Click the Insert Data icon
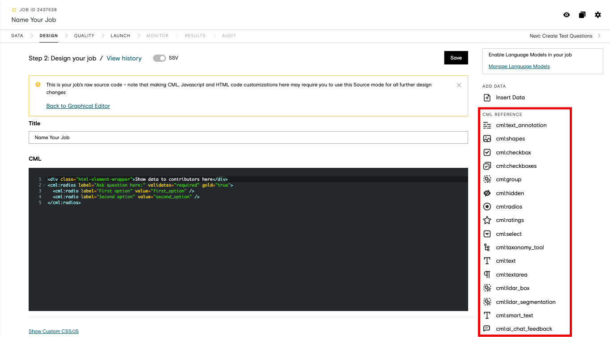This screenshot has width=610, height=337. click(487, 98)
